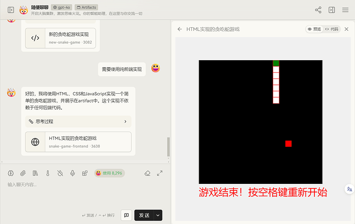Open the knowledge library books icon
Viewport: 355px width, 224px height.
pyautogui.click(x=35, y=173)
